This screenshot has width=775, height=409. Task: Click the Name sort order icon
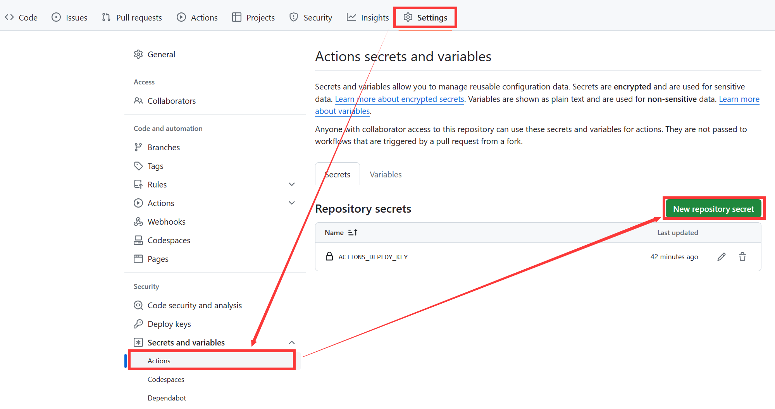click(353, 232)
